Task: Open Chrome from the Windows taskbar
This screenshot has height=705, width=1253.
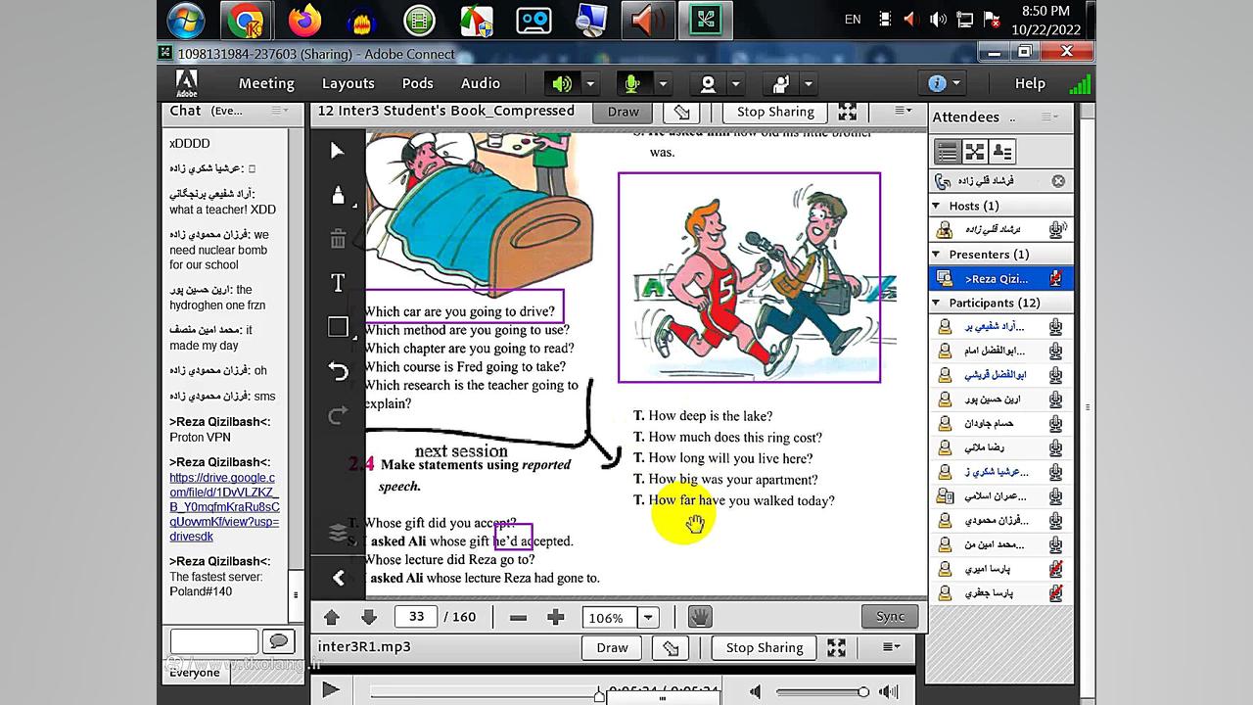Action: (x=246, y=20)
